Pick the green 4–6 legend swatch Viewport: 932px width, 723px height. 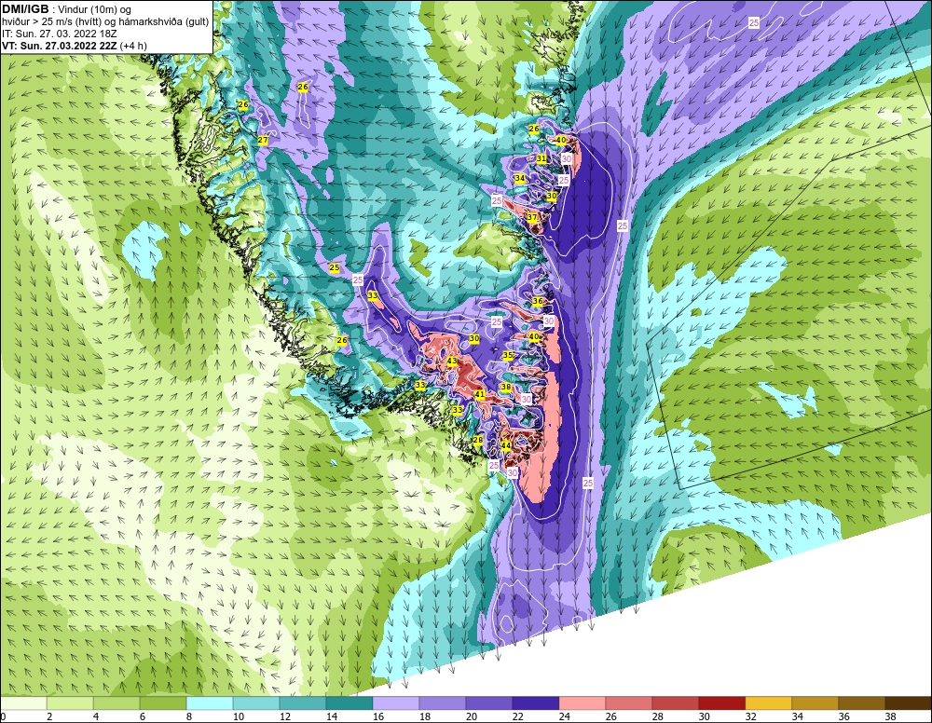[x=116, y=703]
